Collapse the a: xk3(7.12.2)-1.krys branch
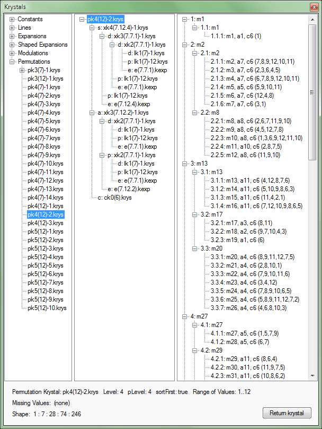The image size is (322, 429). click(92, 113)
